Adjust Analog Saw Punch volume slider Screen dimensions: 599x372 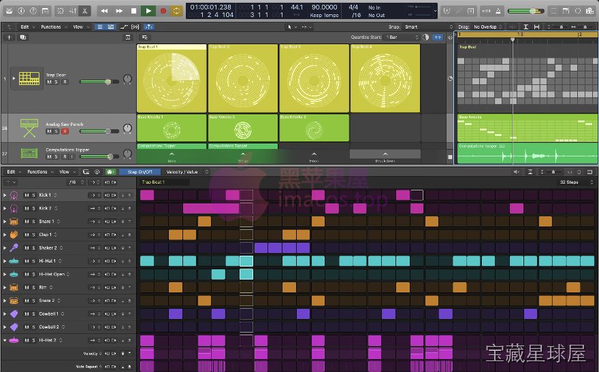point(99,131)
